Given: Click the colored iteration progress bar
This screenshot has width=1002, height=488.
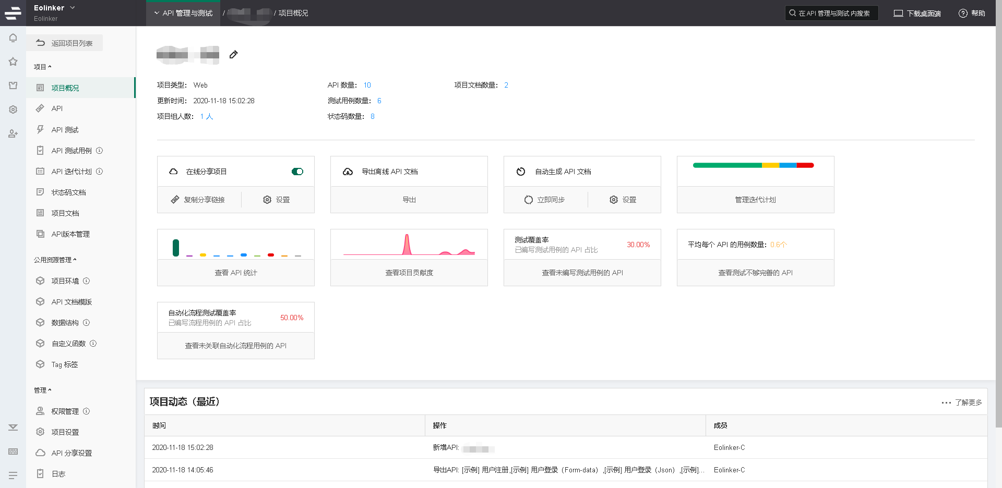Looking at the screenshot, I should pyautogui.click(x=753, y=165).
